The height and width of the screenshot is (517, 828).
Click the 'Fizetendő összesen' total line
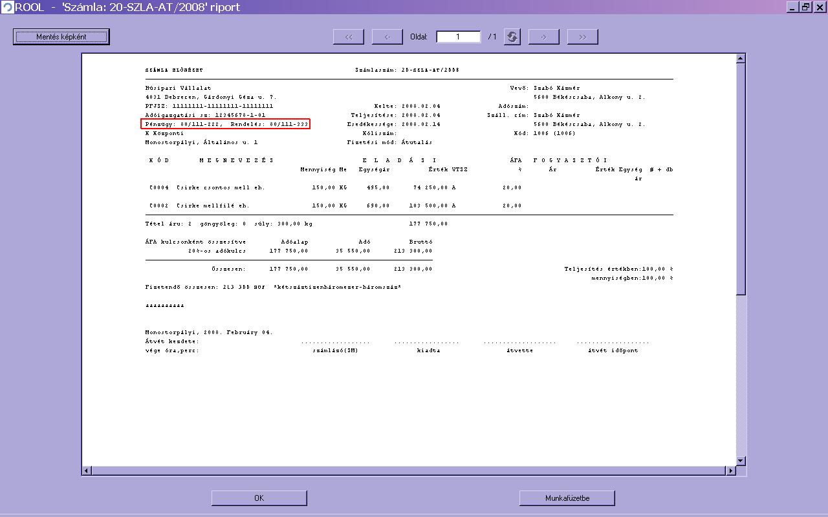tap(274, 287)
